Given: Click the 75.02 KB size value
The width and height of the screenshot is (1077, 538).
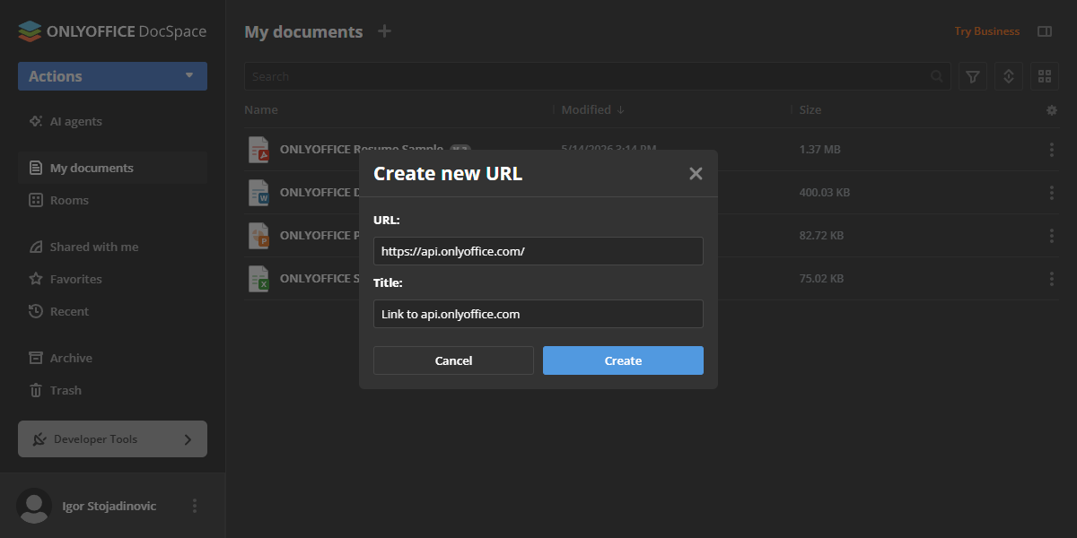Looking at the screenshot, I should point(821,279).
